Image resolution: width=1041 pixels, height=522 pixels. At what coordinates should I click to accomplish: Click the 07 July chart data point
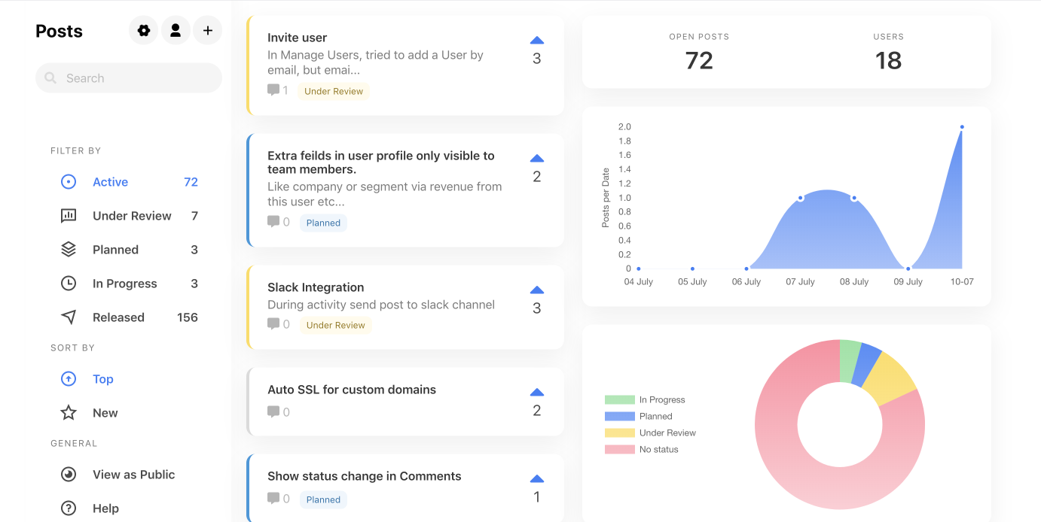coord(800,198)
